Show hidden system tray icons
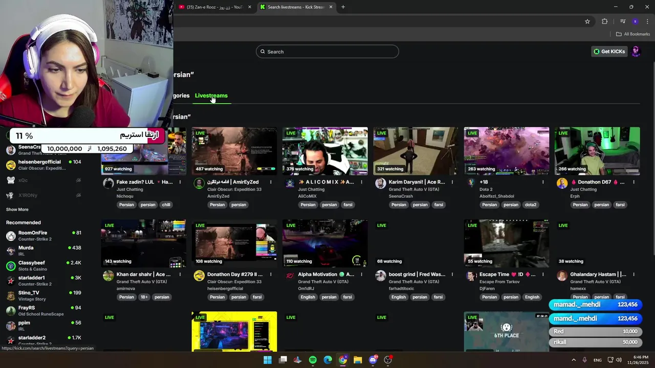The width and height of the screenshot is (655, 368). tap(574, 360)
